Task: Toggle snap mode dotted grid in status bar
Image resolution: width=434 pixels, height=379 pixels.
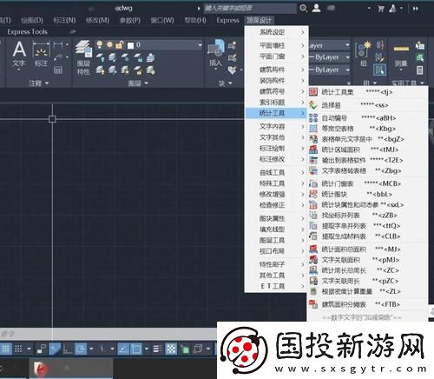Action: tap(18, 349)
